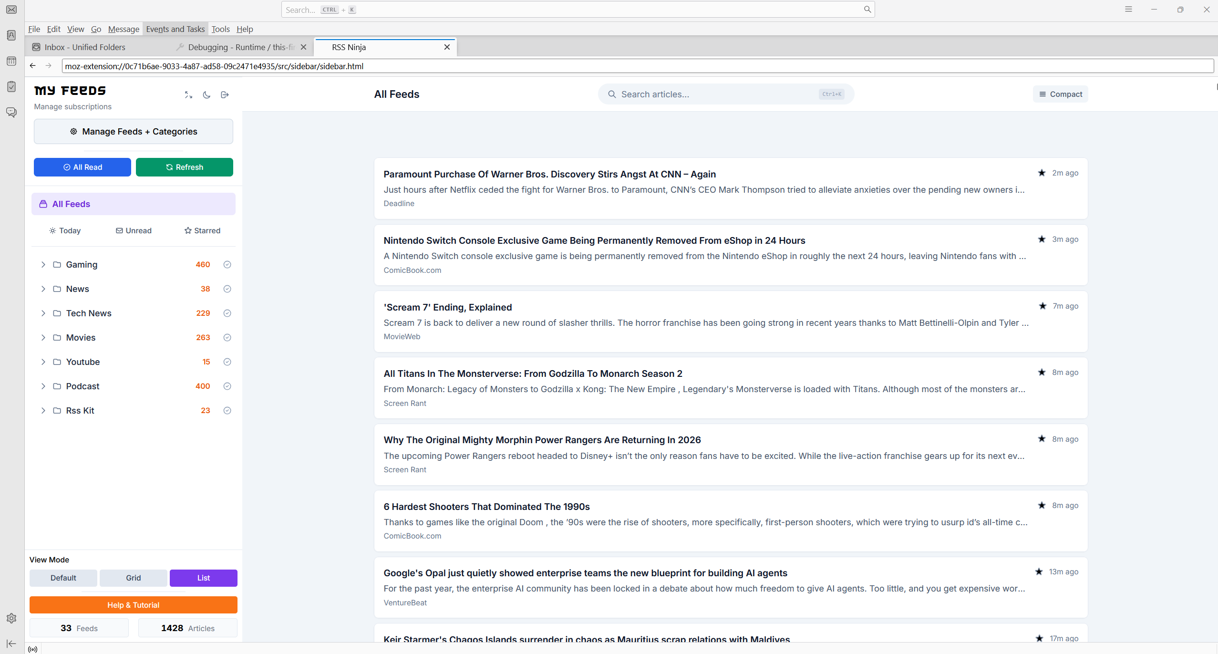Open Thunderbird settings gear icon
Viewport: 1218px width, 654px height.
pyautogui.click(x=11, y=618)
